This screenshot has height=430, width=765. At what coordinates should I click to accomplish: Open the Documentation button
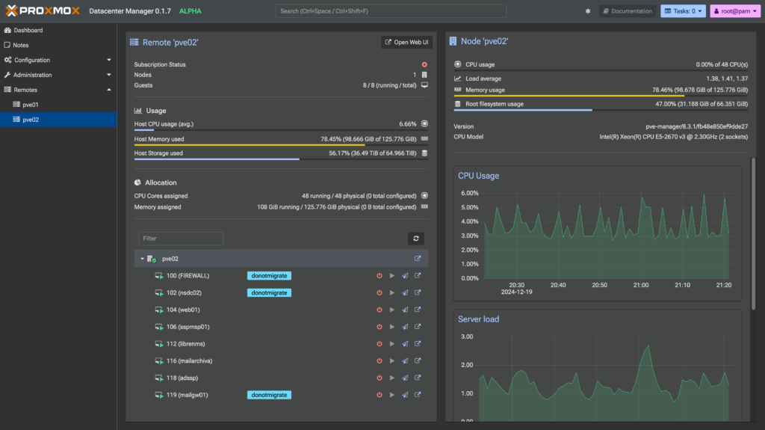point(628,11)
